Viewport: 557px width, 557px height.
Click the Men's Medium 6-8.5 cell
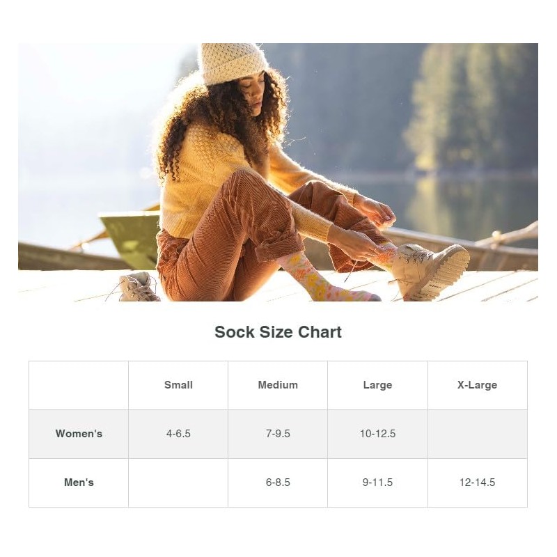pos(278,483)
